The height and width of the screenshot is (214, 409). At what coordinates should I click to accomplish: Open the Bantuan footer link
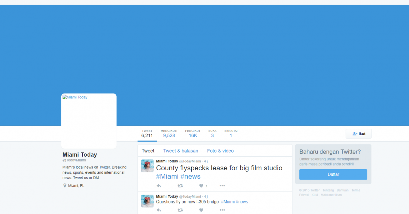tap(343, 190)
